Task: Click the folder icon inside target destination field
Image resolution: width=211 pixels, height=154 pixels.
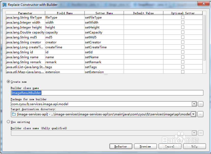Action: [x=14, y=114]
